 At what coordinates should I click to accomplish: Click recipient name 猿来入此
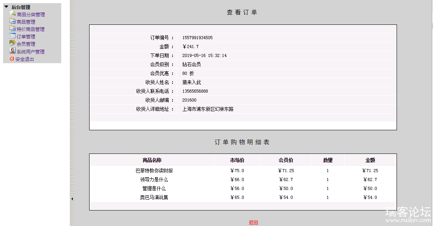pos(191,82)
